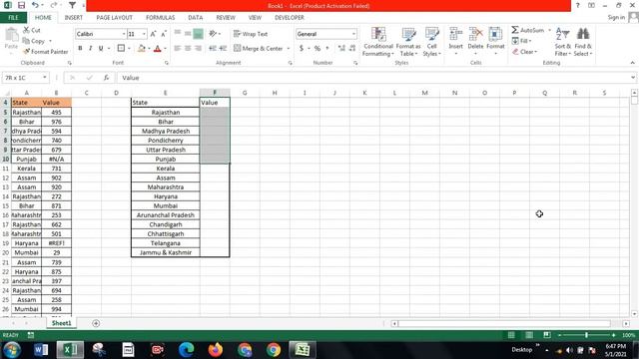Open the Merge & Center dropdown arrow
The image size is (639, 359).
tap(289, 49)
